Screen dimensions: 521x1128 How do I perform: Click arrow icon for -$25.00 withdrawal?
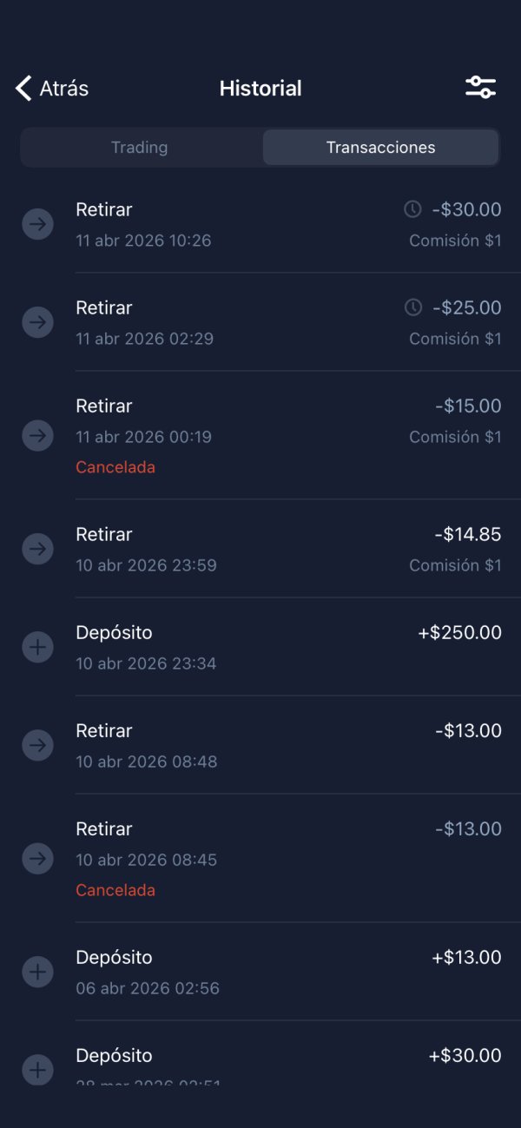(x=37, y=322)
